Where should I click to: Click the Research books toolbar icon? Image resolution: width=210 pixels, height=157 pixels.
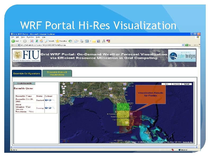tap(99, 41)
